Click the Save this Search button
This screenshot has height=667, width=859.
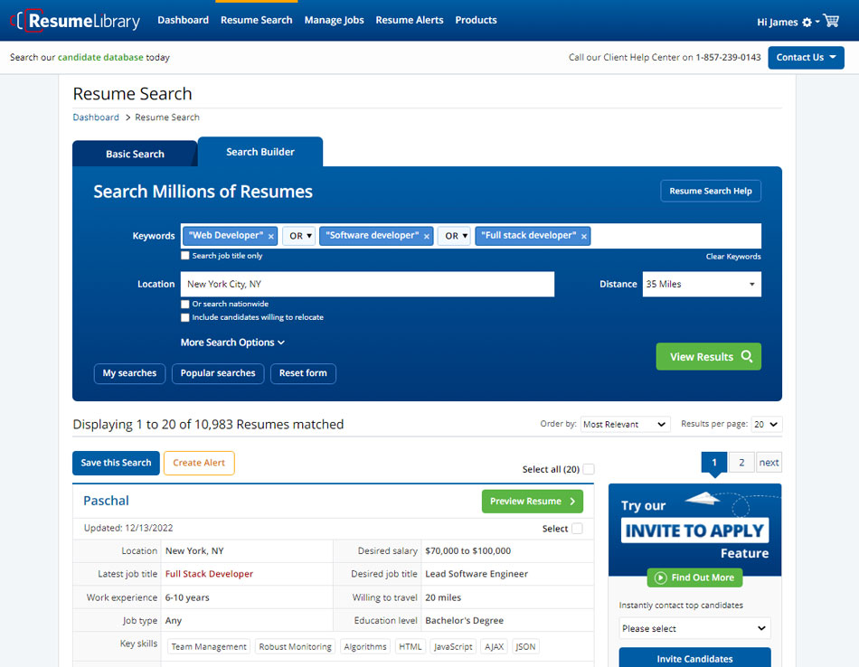(x=116, y=463)
